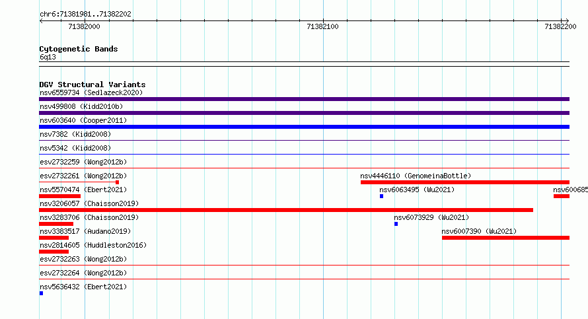Click the nsv499808 (Kidd2010b) label

81,106
